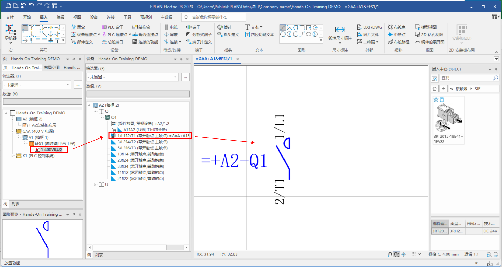
Task: Insert a 结构盒 structure box
Action: pyautogui.click(x=141, y=27)
